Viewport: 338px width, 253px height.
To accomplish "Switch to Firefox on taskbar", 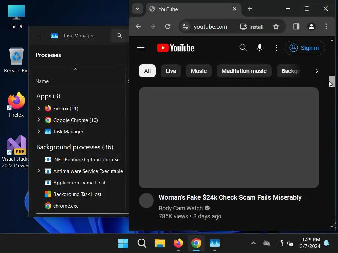I will coord(178,243).
